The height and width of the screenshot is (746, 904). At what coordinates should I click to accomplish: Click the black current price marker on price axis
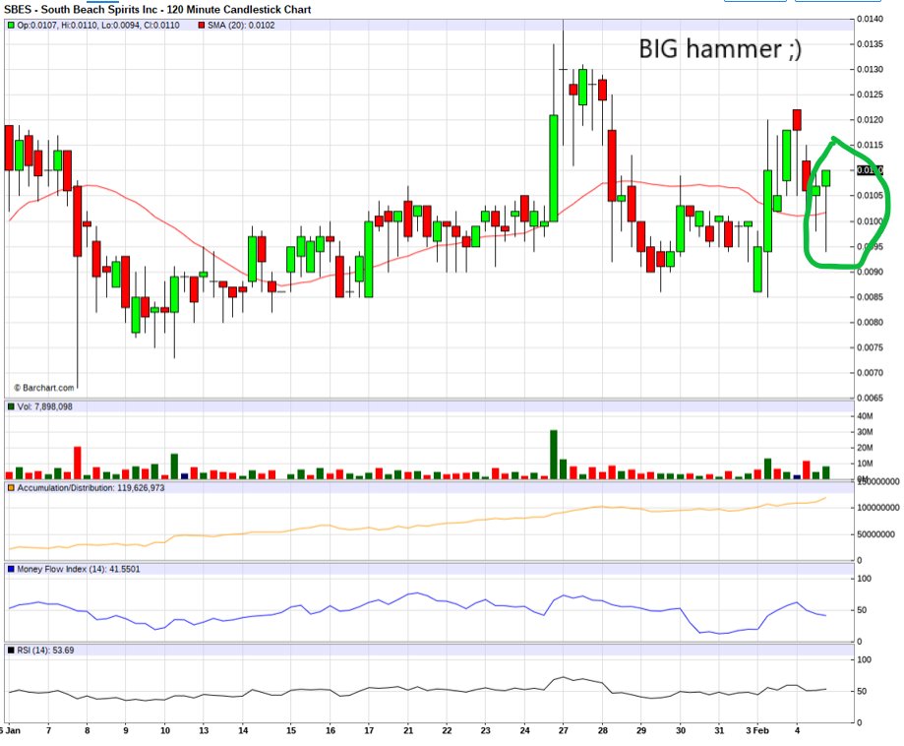pos(870,170)
